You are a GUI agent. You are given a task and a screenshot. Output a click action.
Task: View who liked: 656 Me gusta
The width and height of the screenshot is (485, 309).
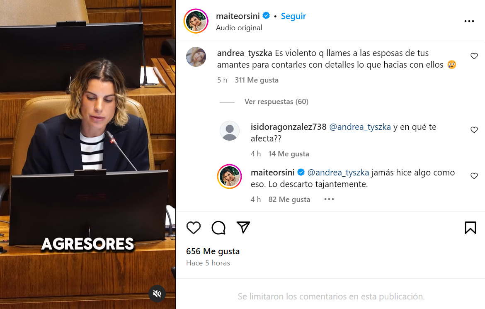[x=213, y=251]
